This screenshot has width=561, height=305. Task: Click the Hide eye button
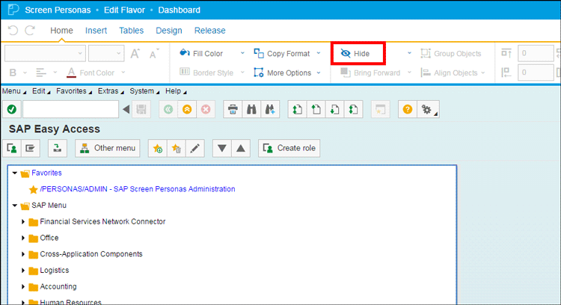[358, 54]
